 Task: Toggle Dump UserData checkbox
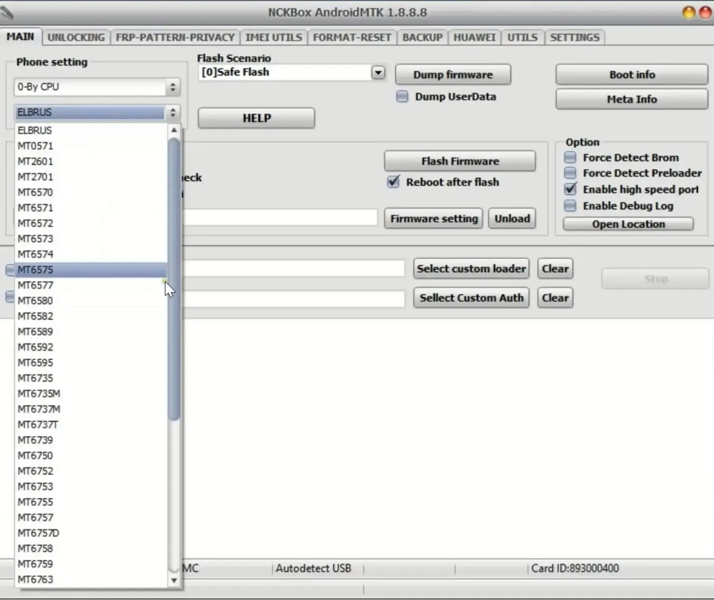click(x=402, y=96)
